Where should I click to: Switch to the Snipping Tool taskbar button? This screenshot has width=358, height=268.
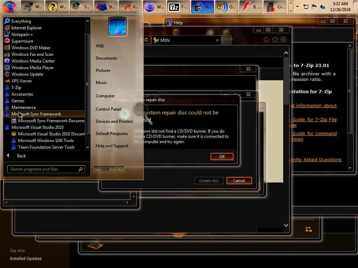(81, 7)
